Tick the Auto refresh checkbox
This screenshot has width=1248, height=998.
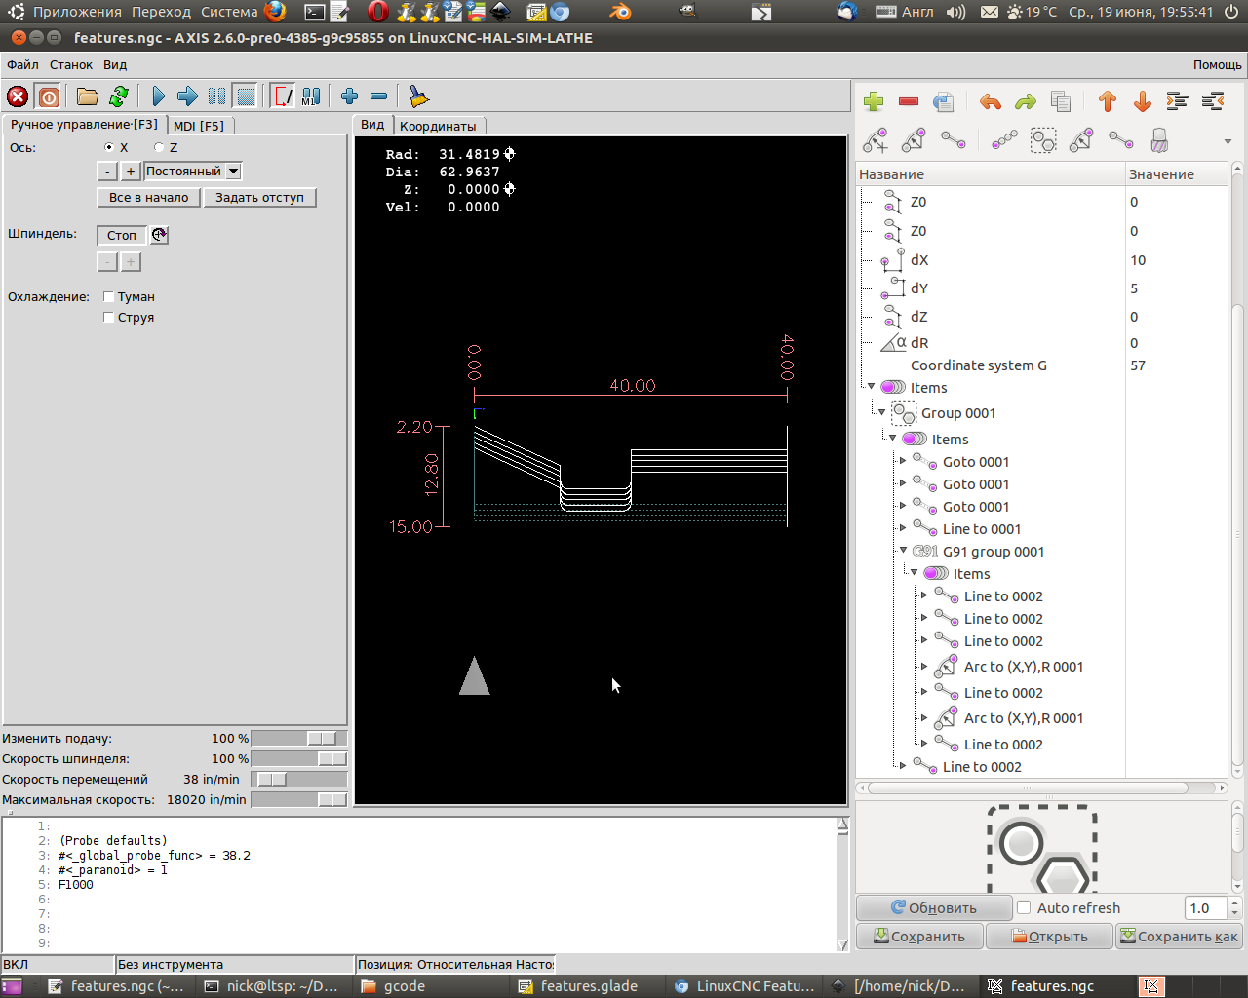click(1024, 907)
